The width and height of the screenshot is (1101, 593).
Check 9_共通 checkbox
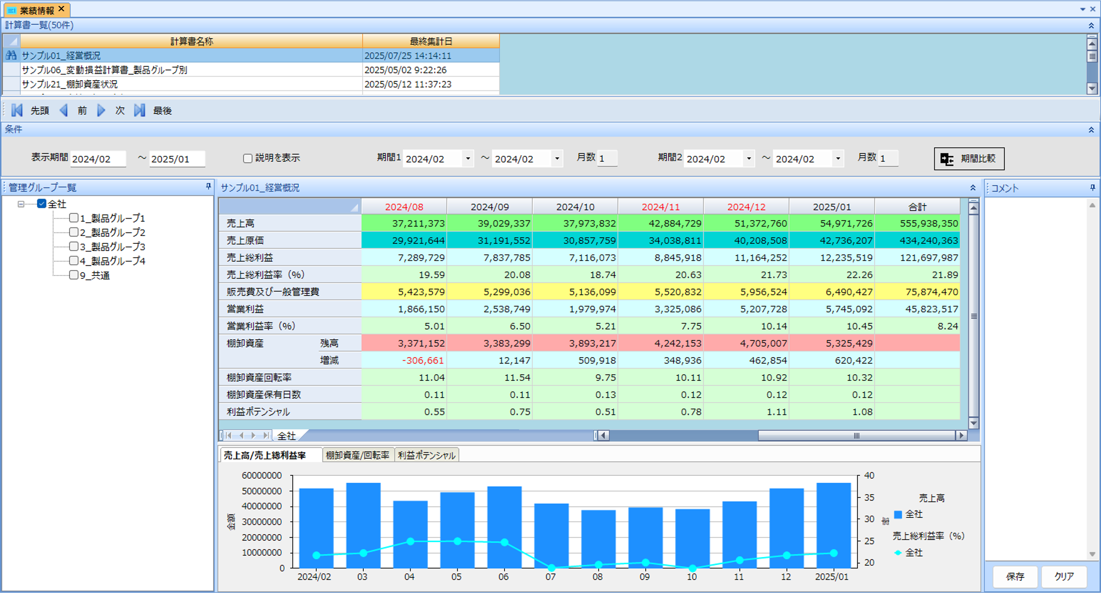(74, 275)
